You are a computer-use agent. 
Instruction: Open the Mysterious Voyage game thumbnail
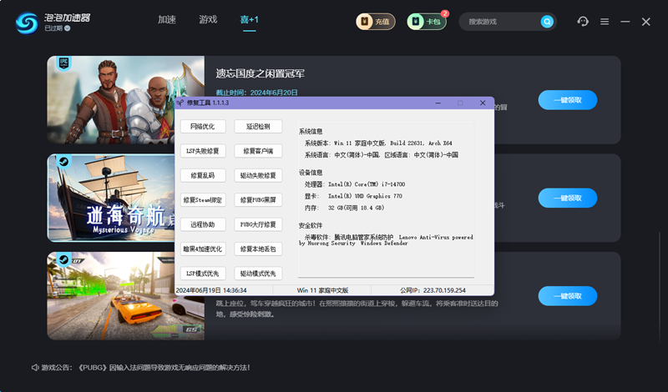point(126,198)
